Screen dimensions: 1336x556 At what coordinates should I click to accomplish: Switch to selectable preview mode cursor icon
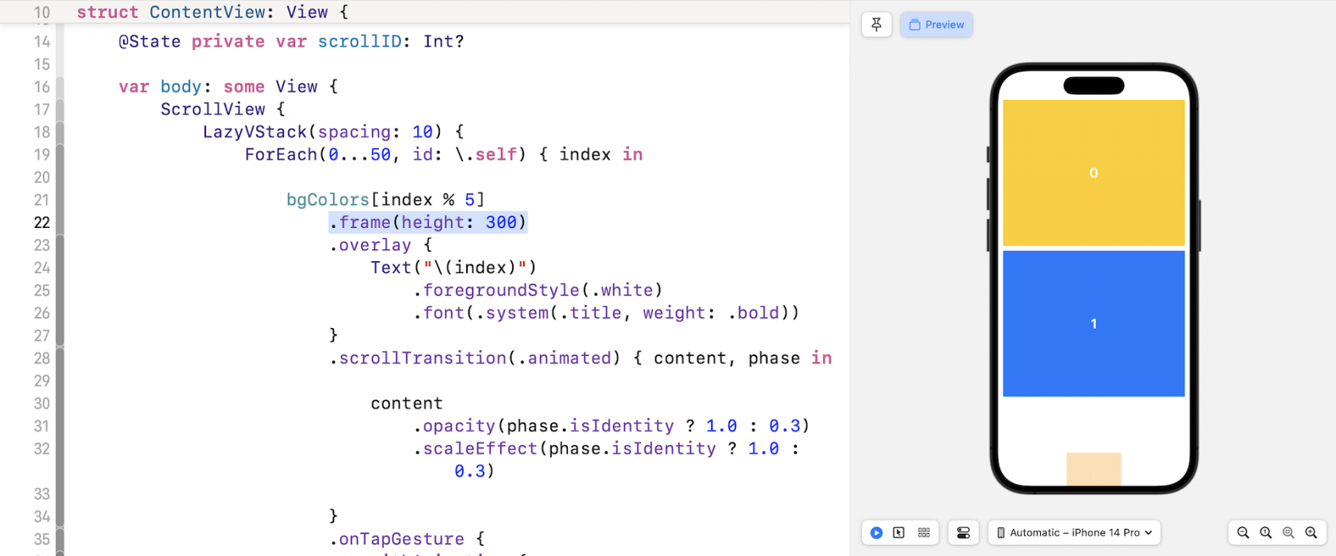(x=899, y=533)
